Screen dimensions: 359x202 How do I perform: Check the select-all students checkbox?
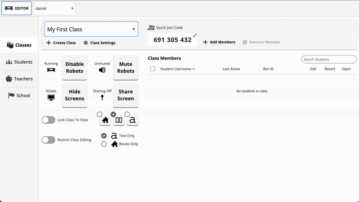click(x=153, y=69)
